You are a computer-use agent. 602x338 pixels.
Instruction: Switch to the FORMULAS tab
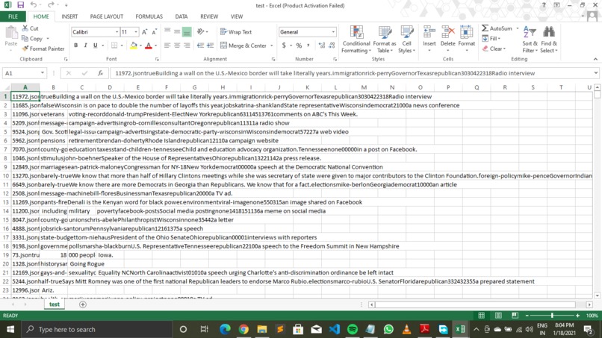click(149, 16)
